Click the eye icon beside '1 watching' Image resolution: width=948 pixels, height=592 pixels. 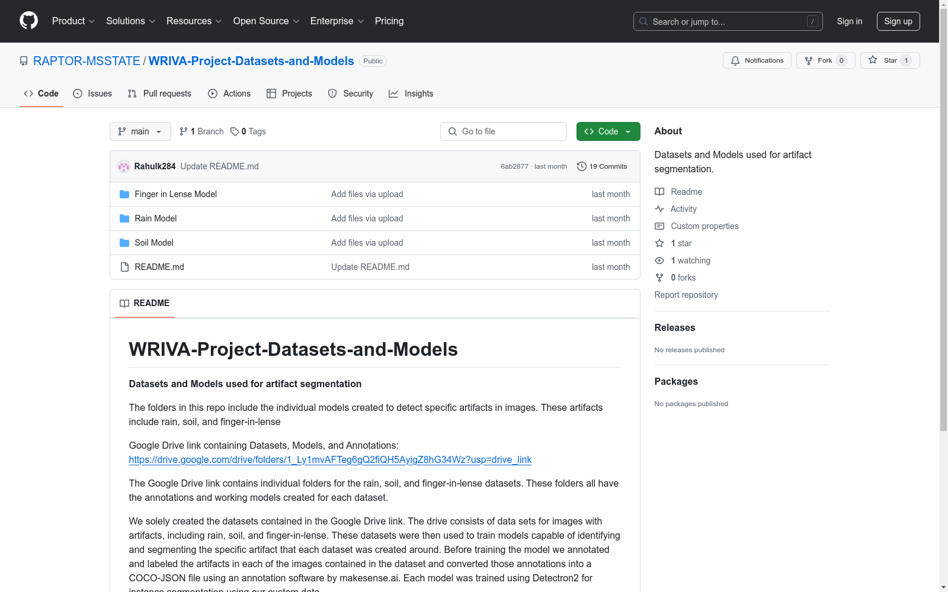click(x=659, y=260)
